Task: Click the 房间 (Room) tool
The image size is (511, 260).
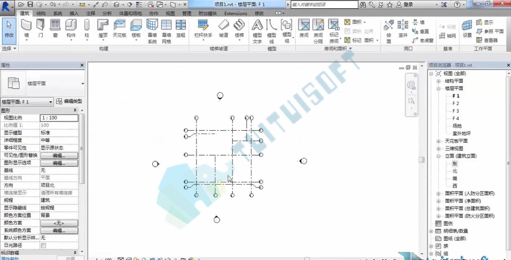Action: [x=304, y=29]
